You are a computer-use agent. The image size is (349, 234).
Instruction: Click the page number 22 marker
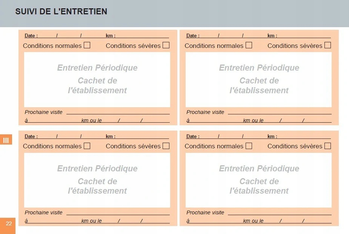[8, 224]
